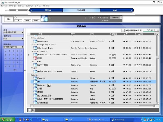Collapse the left sidebar with arrow handle
This screenshot has height=122, width=163.
[x=25, y=70]
